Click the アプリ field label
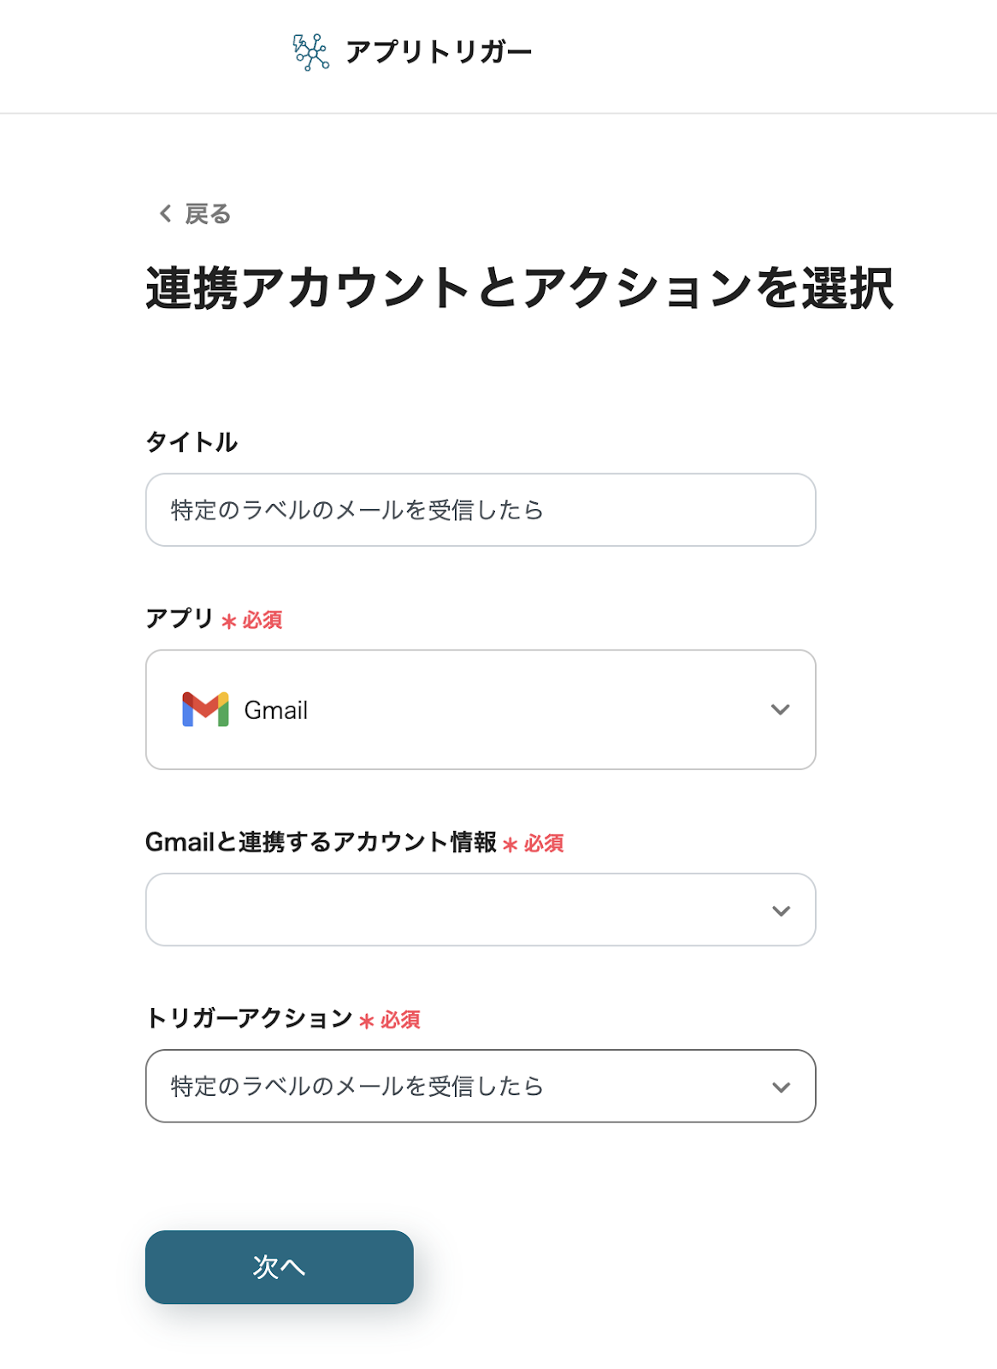997x1369 pixels. pyautogui.click(x=179, y=619)
